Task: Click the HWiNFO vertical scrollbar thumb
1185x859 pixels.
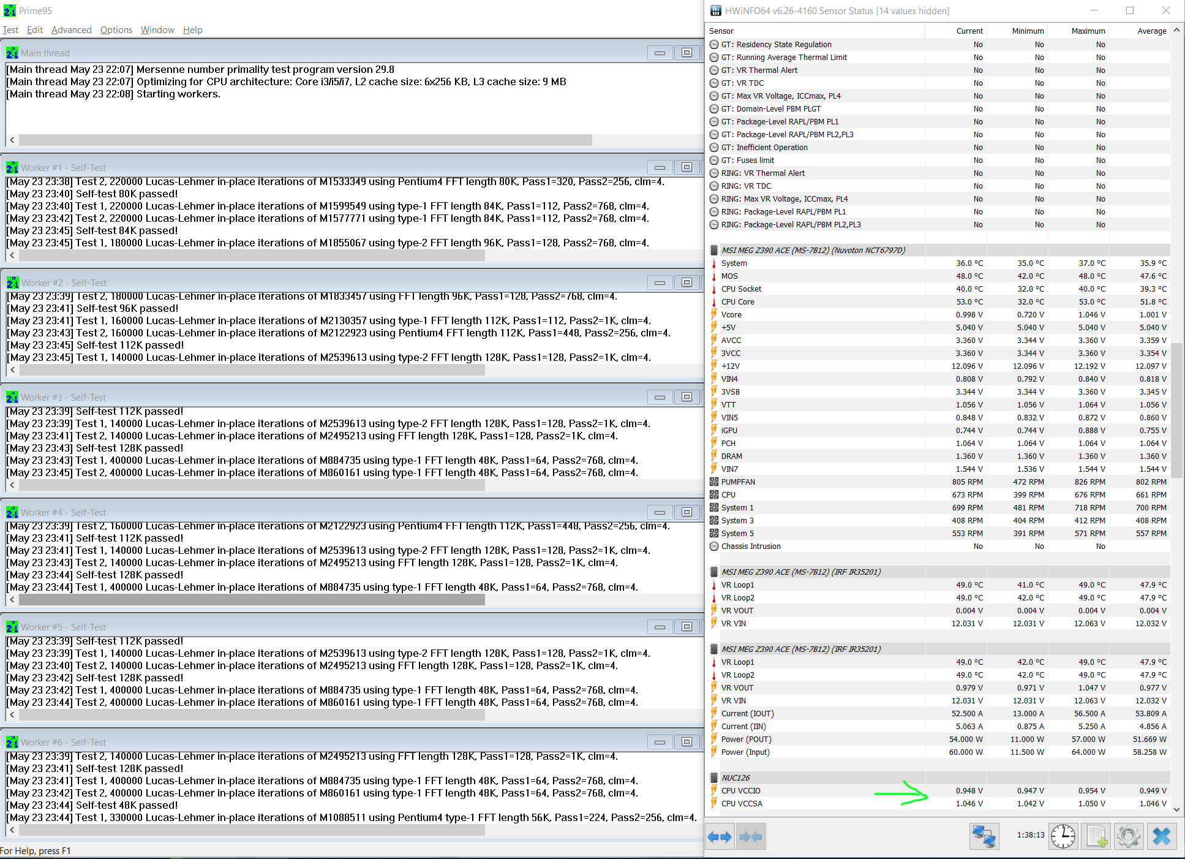Action: point(1176,411)
